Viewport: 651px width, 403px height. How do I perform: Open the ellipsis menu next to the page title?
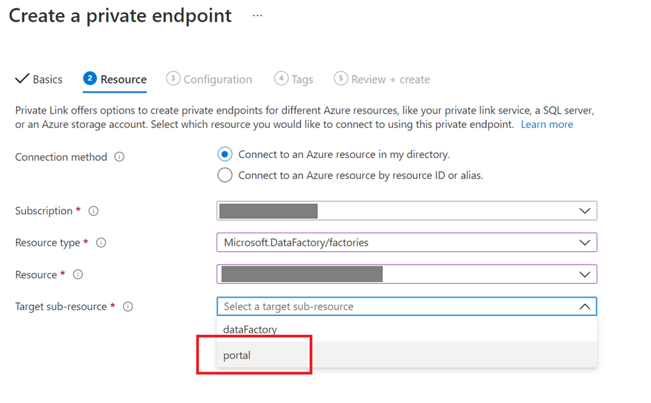coord(257,15)
